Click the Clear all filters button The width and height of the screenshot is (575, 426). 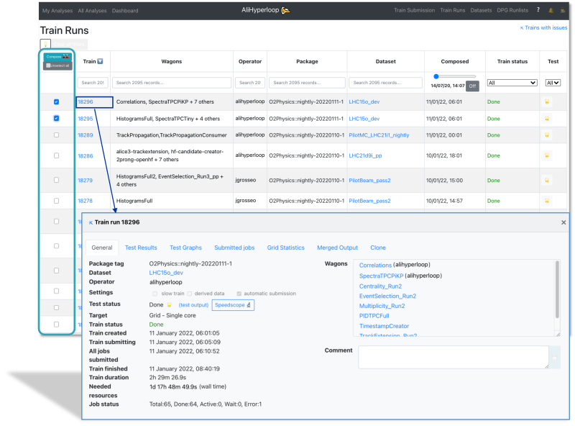click(69, 44)
